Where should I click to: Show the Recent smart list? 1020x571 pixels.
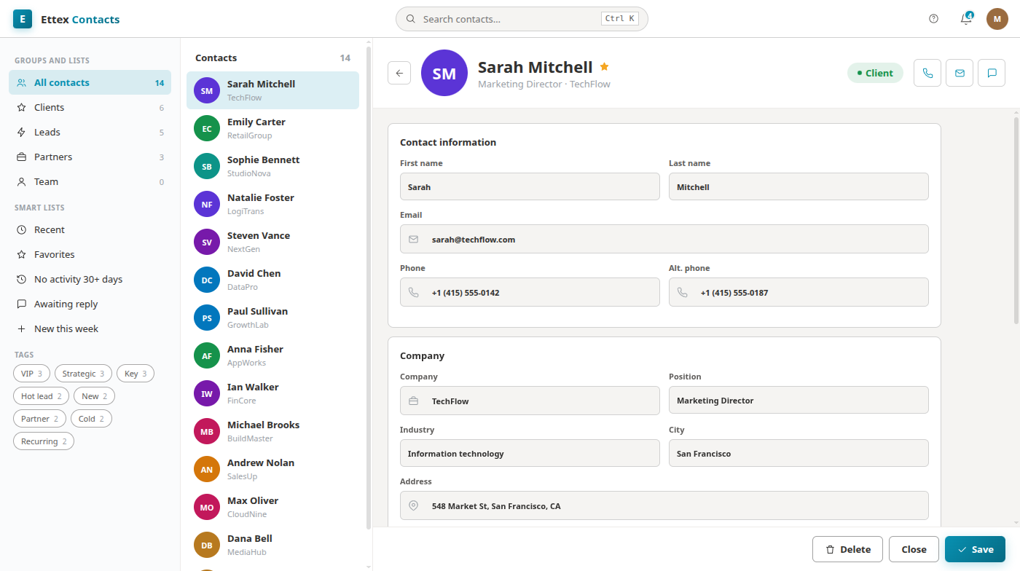point(90,229)
